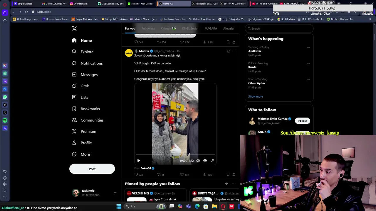Open the Premium page
Viewport: 376px width, 211px height.
tap(84, 132)
